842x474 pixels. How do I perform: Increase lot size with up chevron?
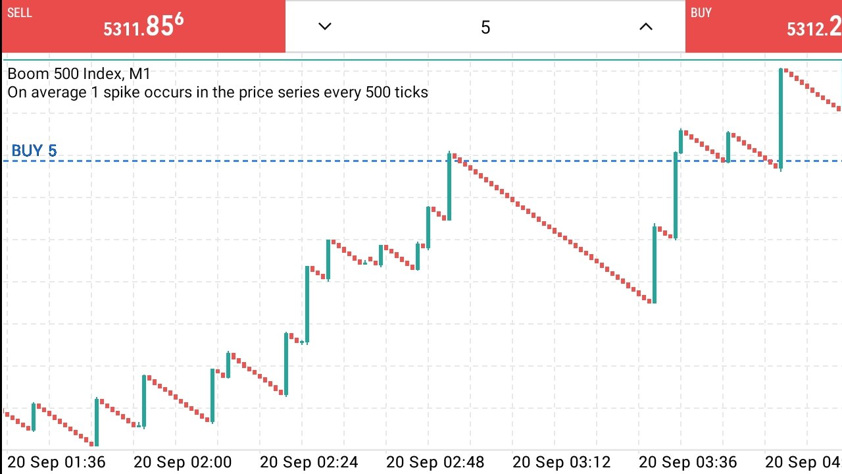[x=646, y=26]
